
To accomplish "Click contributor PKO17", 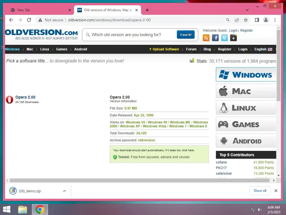I will pos(221,168).
